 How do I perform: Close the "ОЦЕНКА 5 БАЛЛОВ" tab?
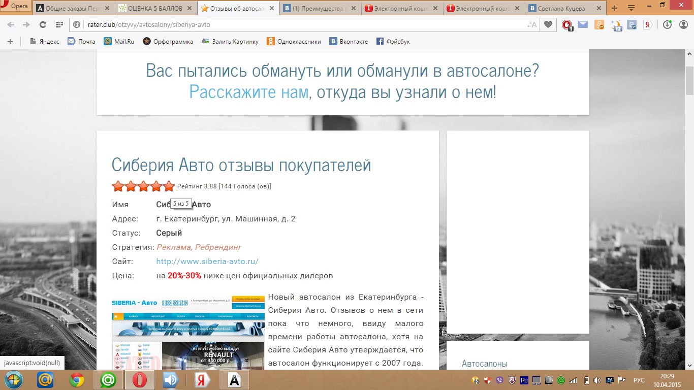(190, 8)
